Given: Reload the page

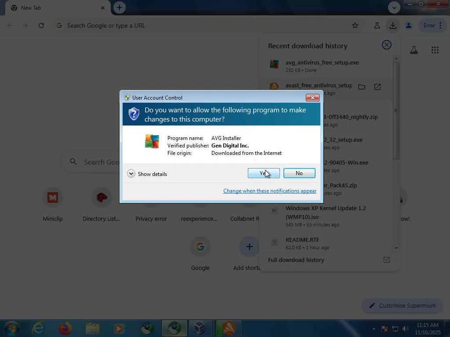Looking at the screenshot, I should 41,25.
